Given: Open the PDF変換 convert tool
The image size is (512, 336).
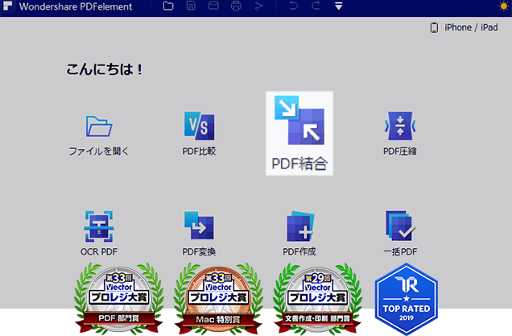Looking at the screenshot, I should pyautogui.click(x=199, y=234).
